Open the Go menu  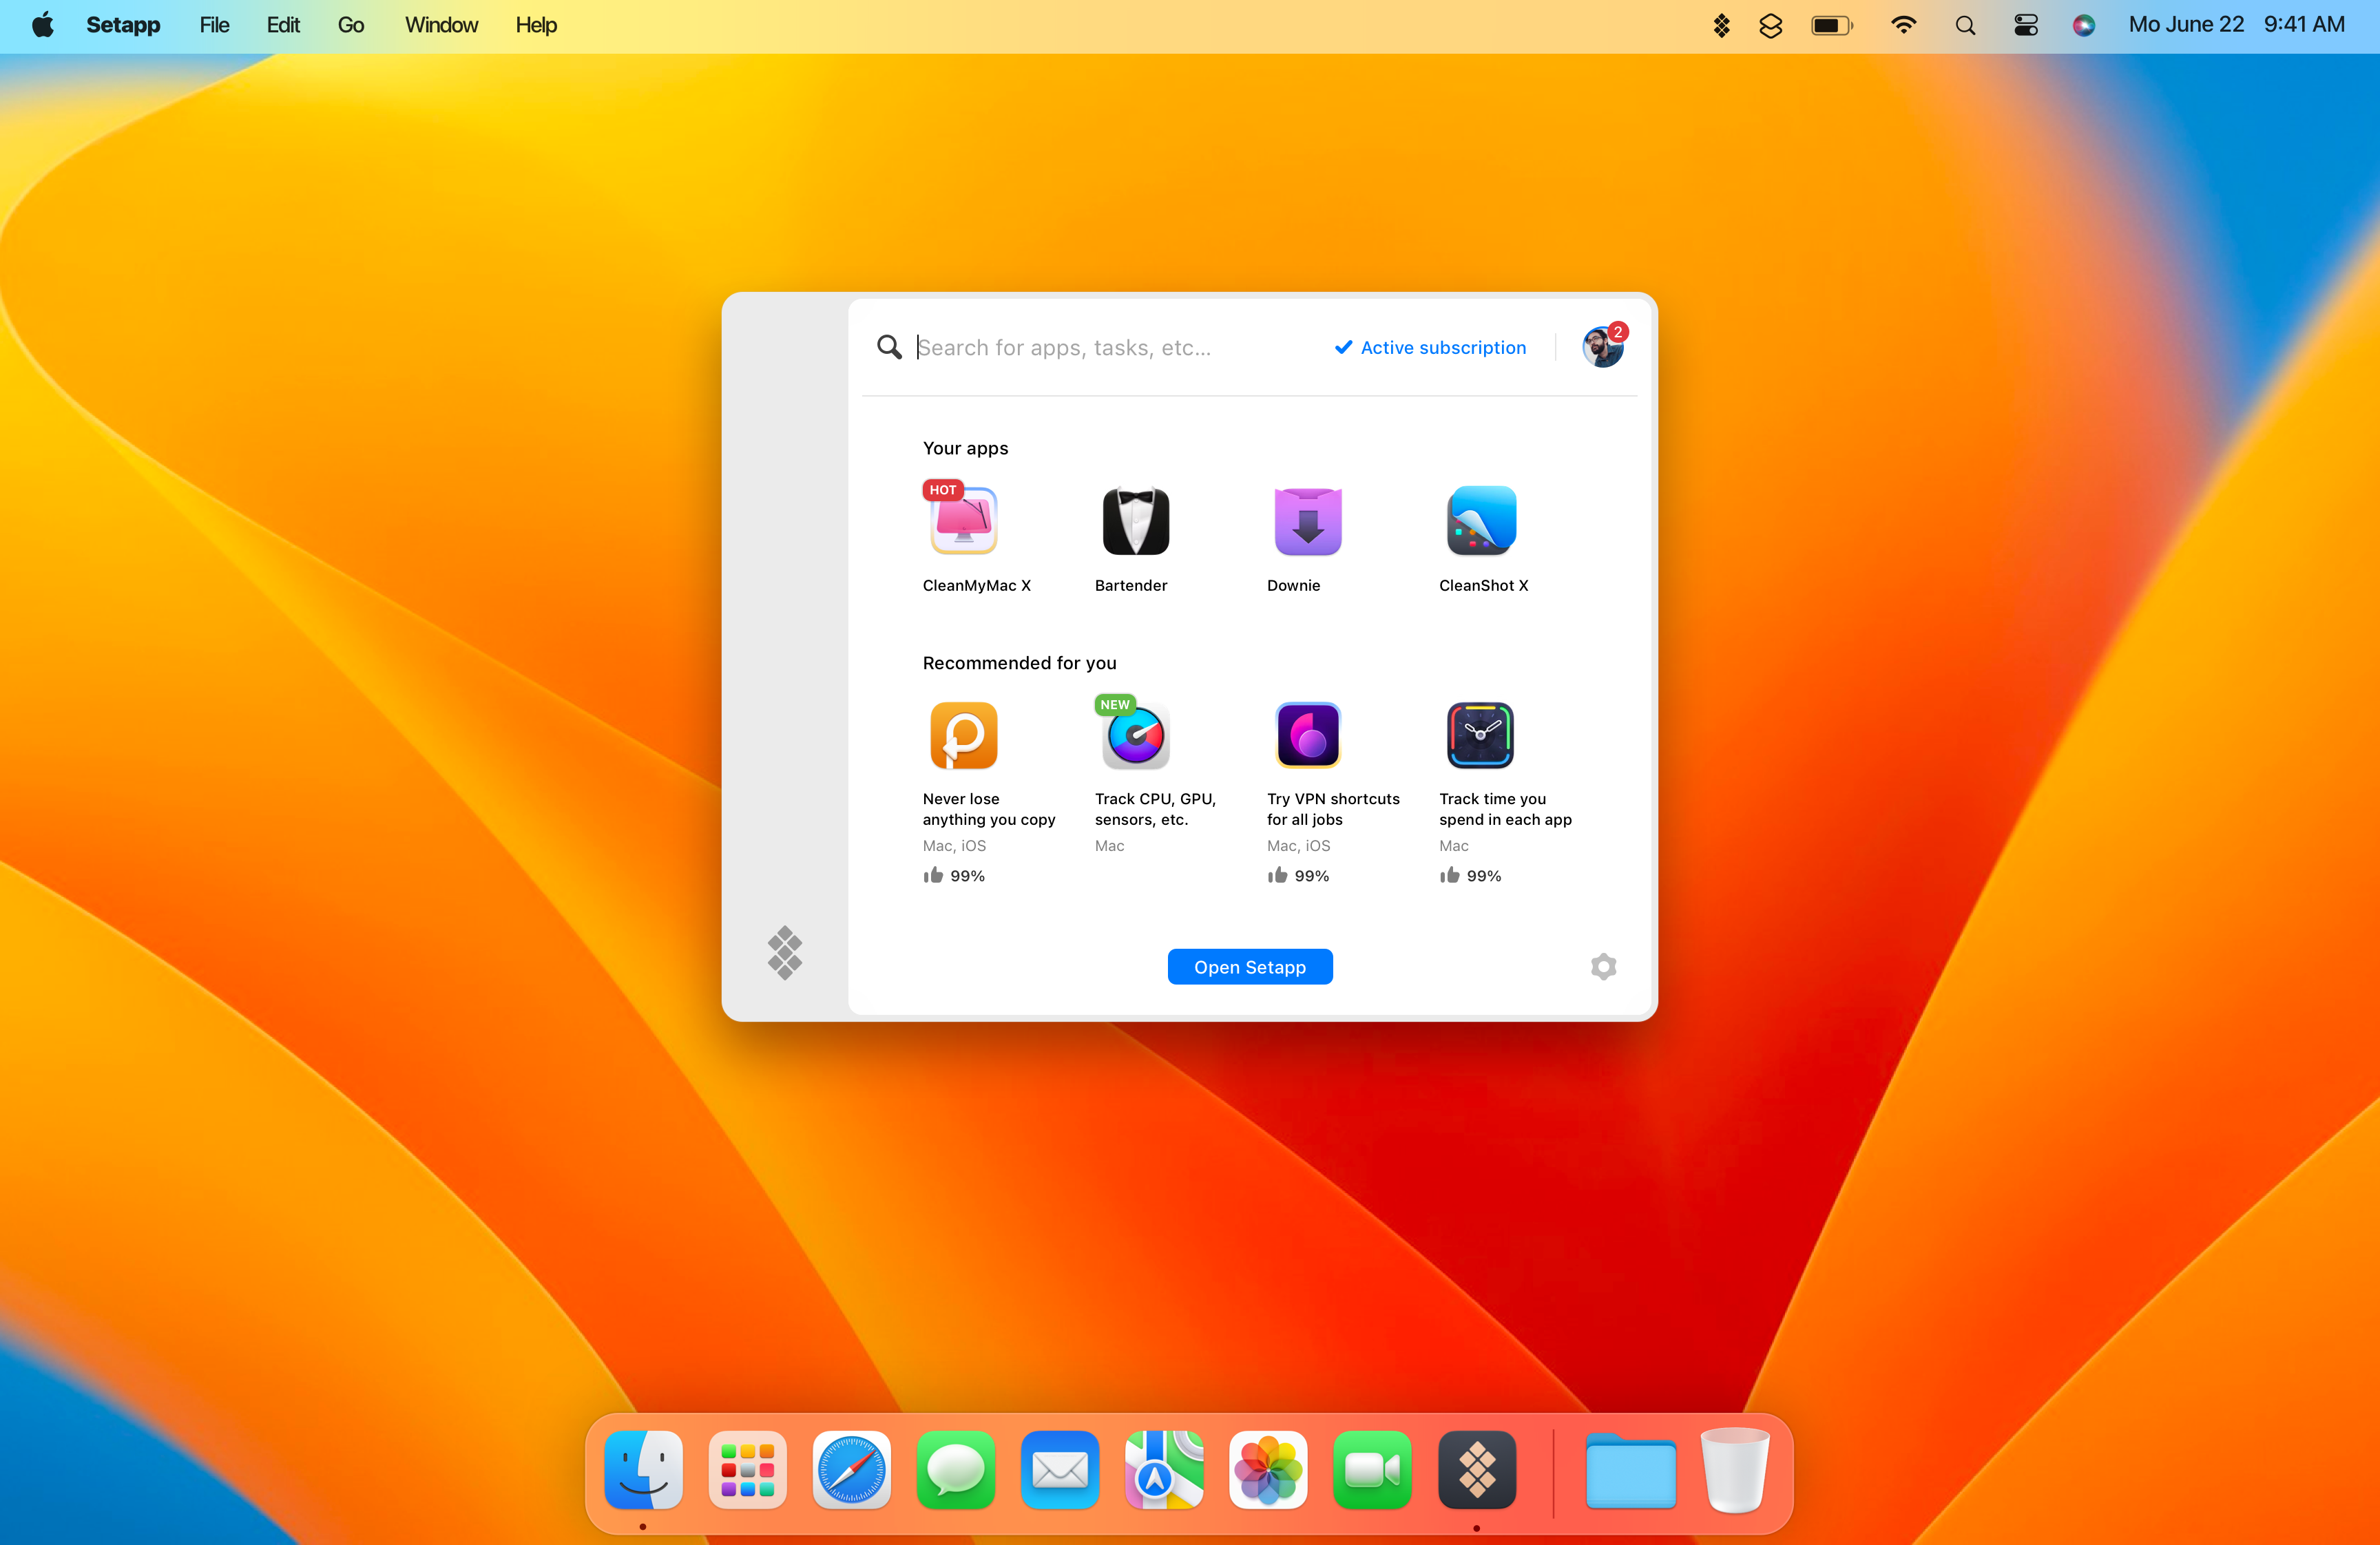(x=350, y=25)
